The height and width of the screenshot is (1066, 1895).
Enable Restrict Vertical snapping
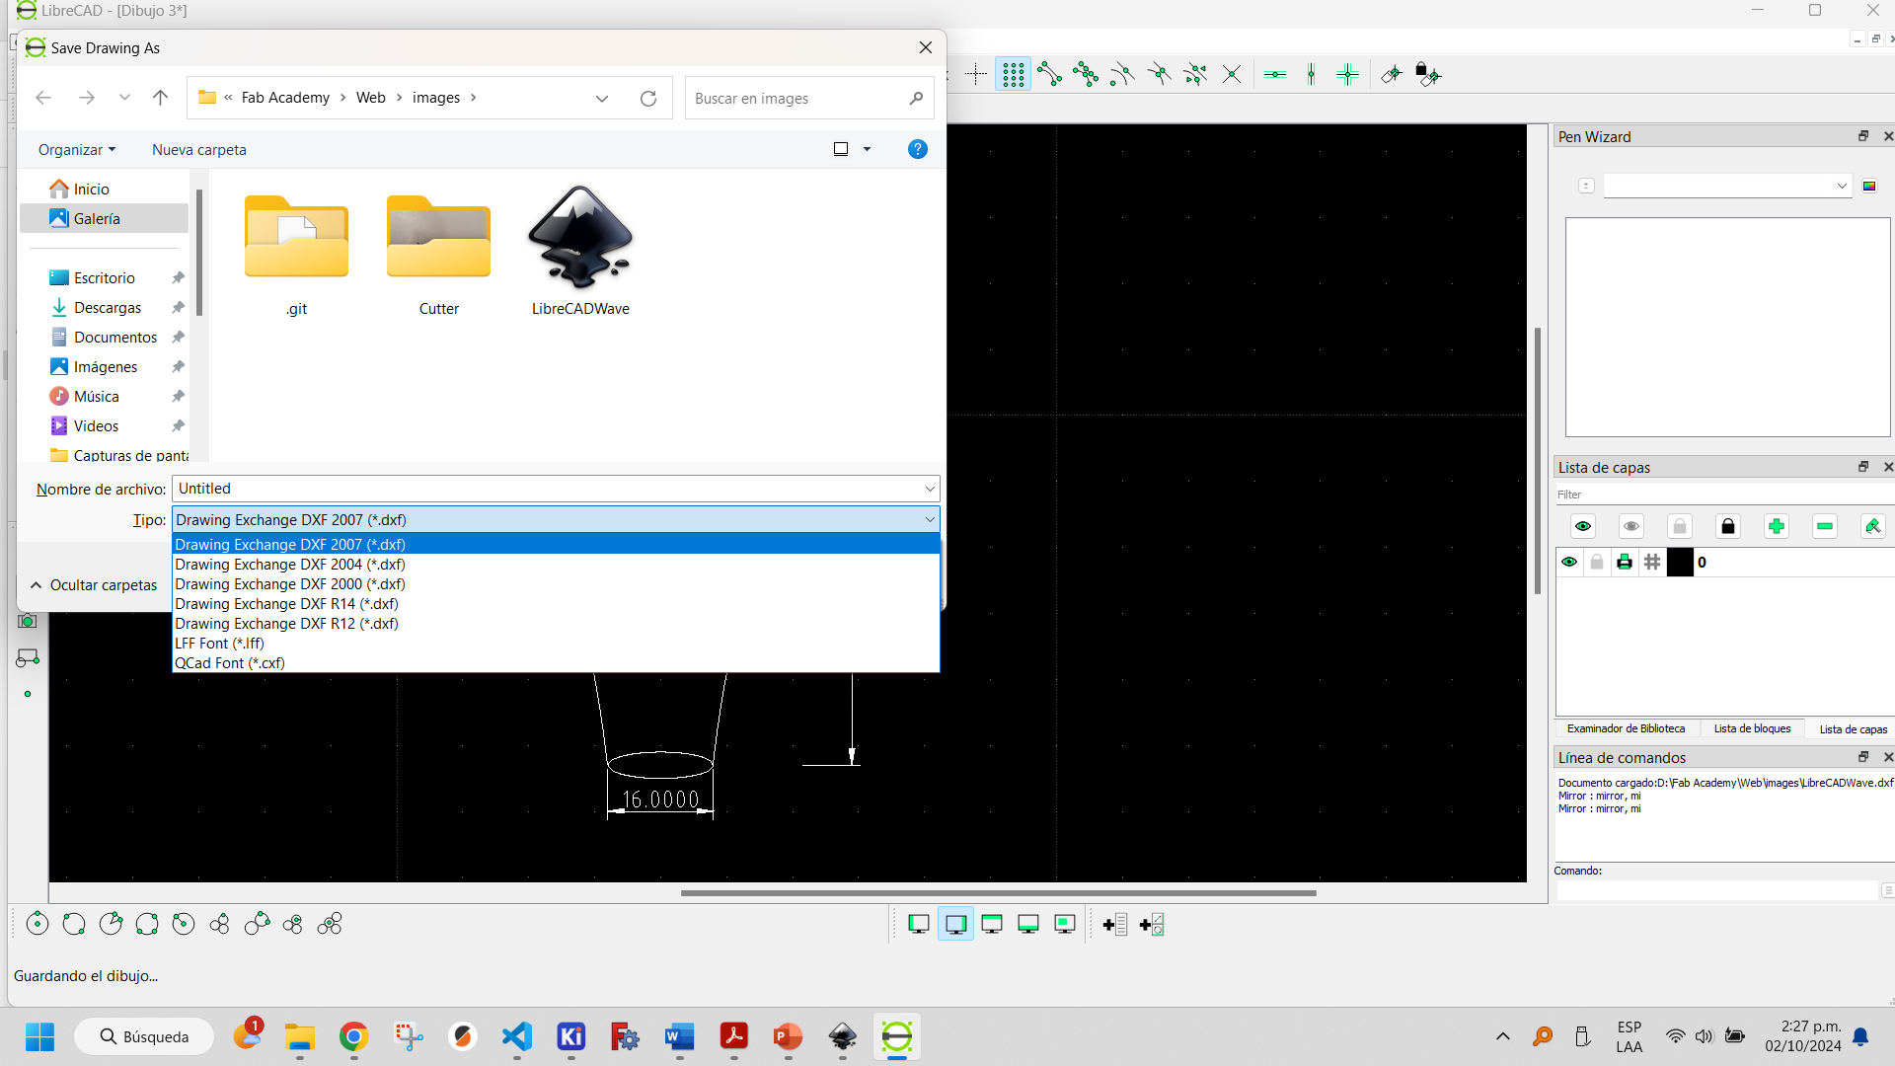tap(1312, 74)
